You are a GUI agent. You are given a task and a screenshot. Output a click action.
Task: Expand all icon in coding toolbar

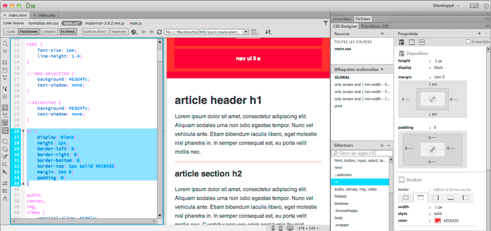click(5, 77)
